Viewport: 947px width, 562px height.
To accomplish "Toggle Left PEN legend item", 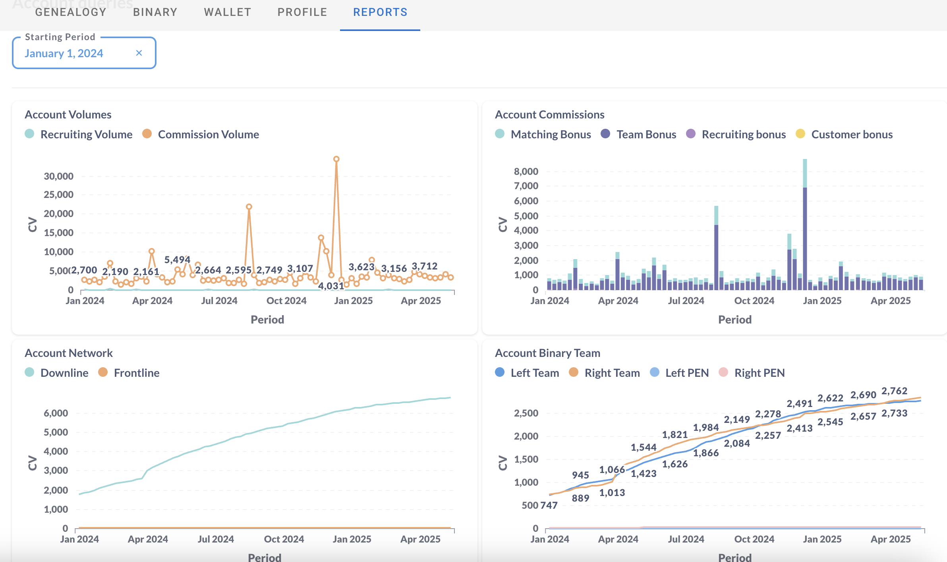I will click(x=687, y=373).
